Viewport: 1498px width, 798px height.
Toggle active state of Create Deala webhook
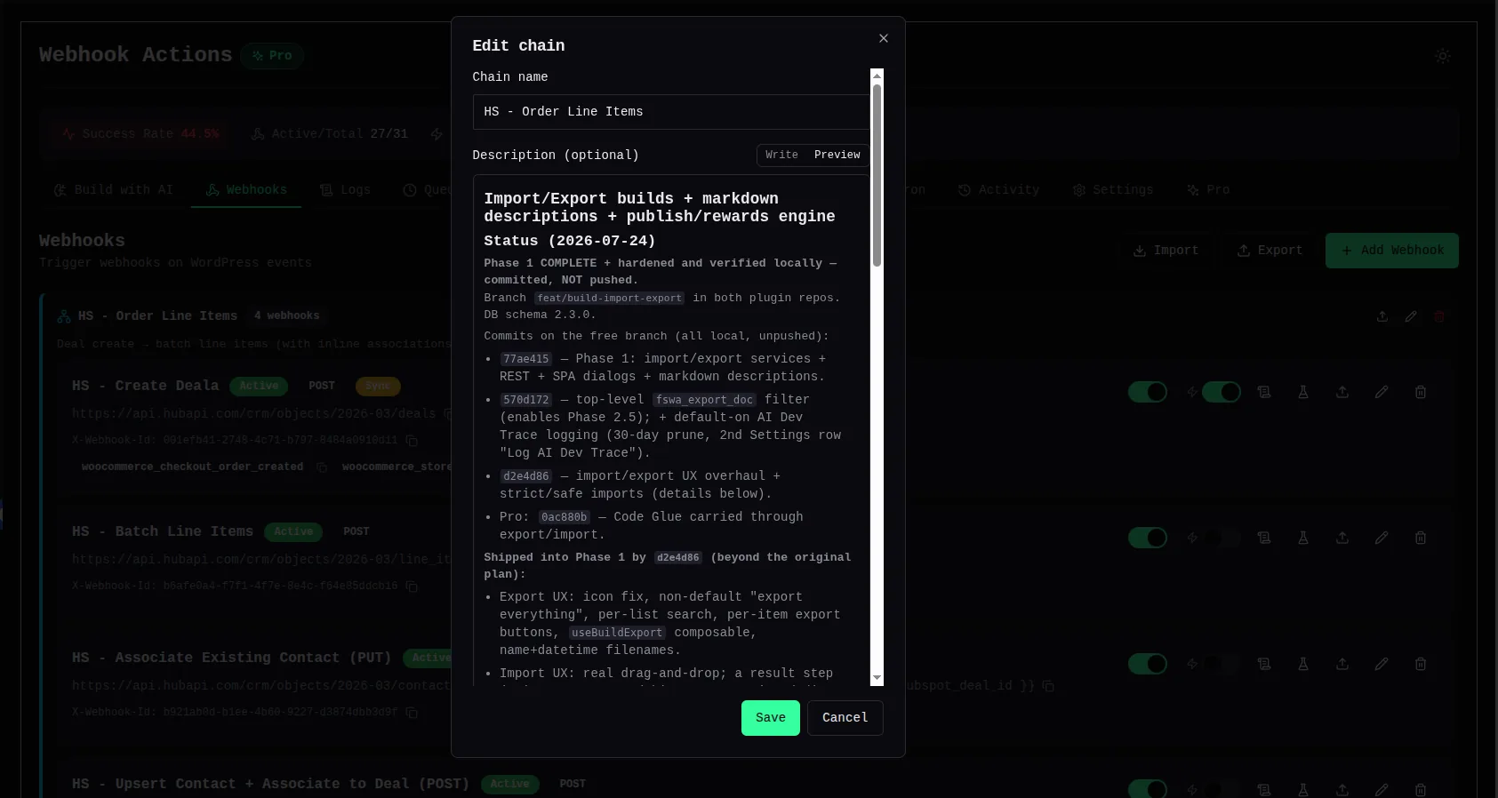tap(1148, 392)
